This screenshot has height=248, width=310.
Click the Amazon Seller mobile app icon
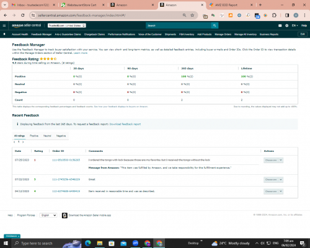coord(64,215)
